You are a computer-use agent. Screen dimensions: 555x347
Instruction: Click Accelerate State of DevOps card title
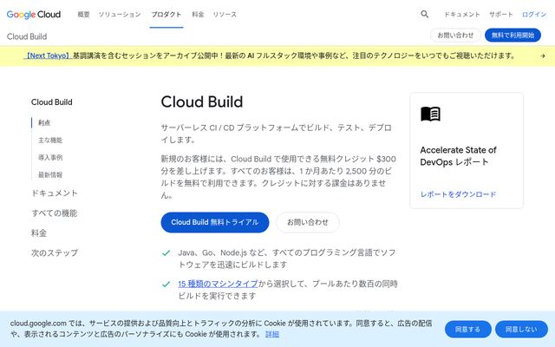coord(458,156)
